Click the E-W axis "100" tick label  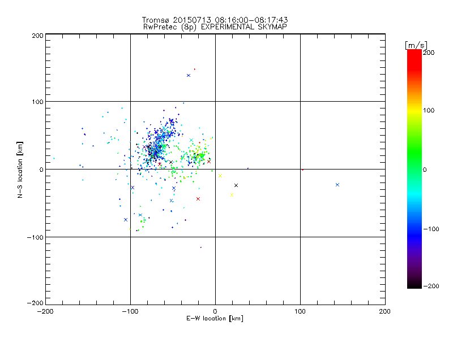pyautogui.click(x=300, y=311)
